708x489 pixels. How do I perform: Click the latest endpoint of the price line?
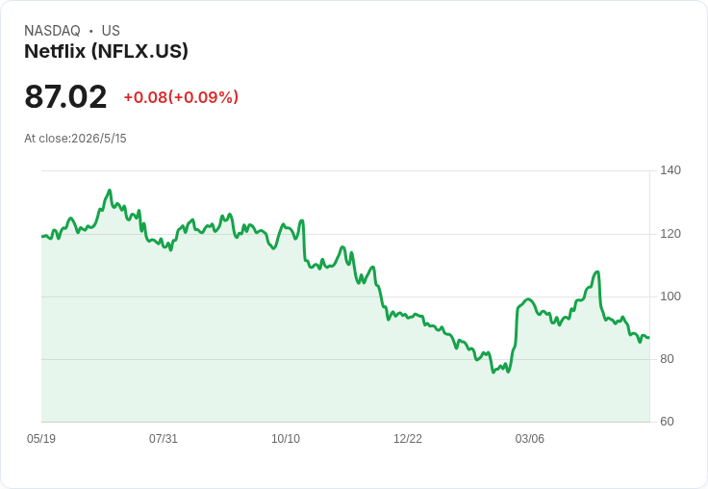point(649,338)
